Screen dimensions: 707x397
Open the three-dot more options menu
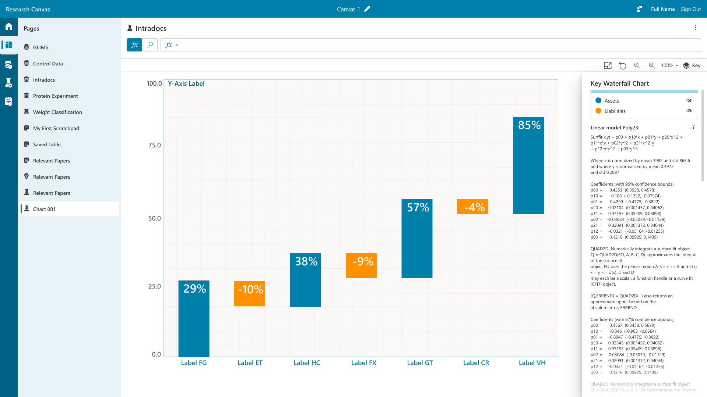point(695,28)
